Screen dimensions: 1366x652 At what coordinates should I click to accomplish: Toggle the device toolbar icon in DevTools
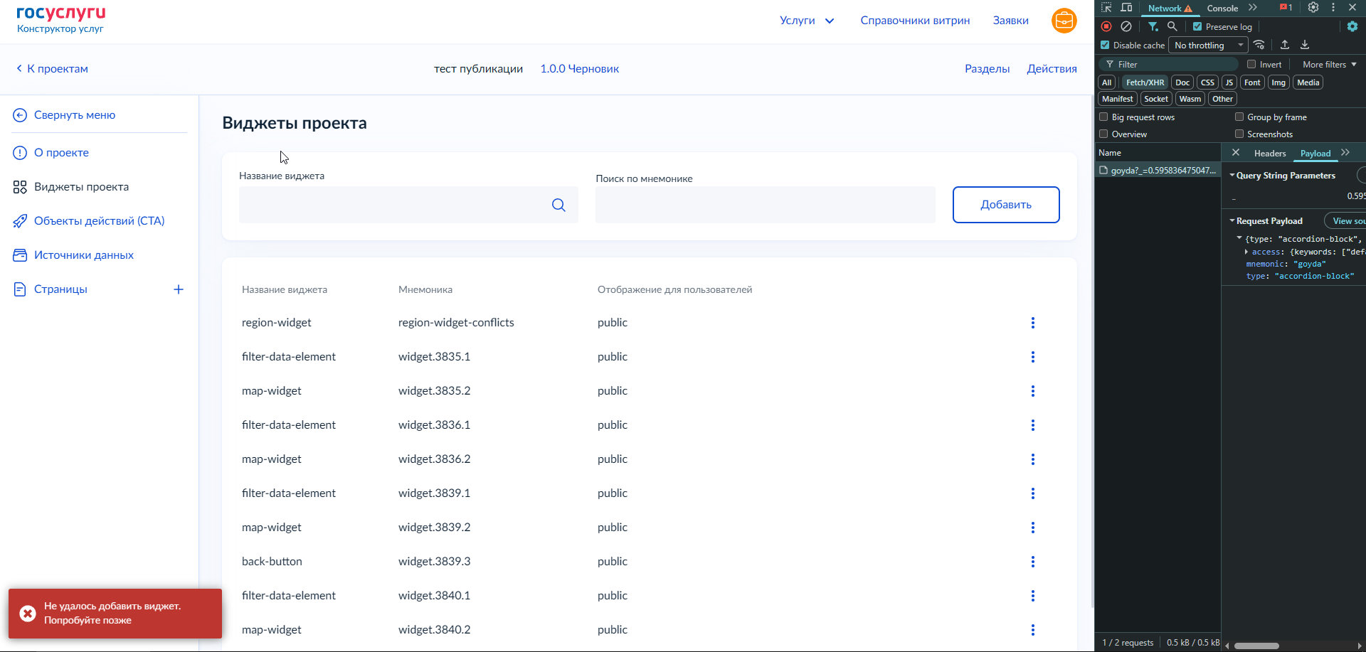pos(1126,8)
